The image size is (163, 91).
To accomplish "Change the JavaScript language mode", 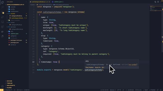I will (130, 90).
